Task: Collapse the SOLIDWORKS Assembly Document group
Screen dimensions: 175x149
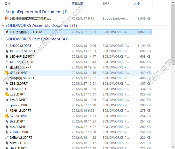Action: [3, 25]
